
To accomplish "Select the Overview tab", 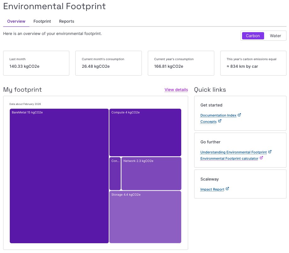I will [x=16, y=21].
